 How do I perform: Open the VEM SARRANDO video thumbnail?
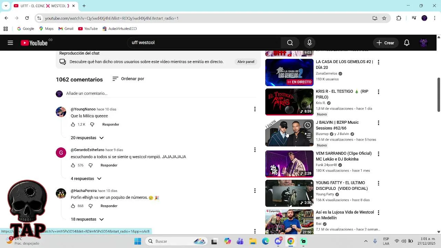tap(289, 164)
